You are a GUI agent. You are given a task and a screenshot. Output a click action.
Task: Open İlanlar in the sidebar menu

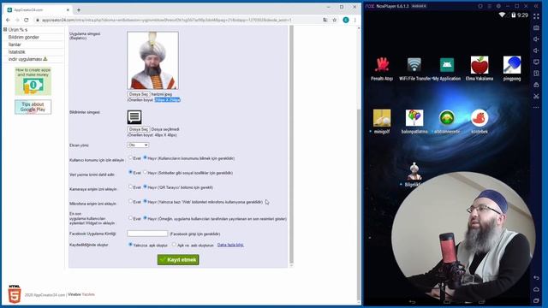tap(15, 44)
